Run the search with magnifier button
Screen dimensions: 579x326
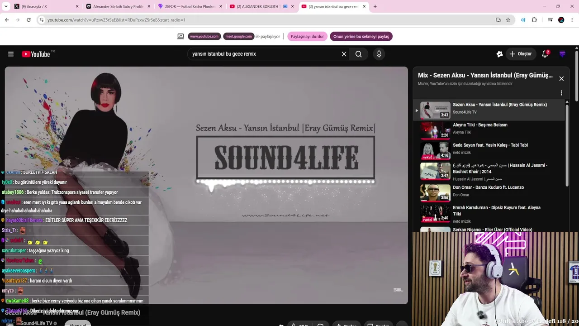[359, 54]
